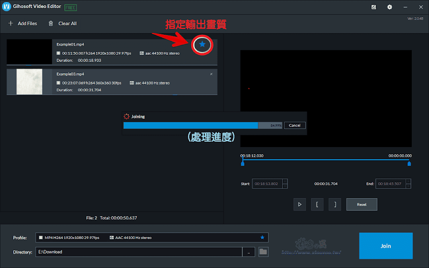The width and height of the screenshot is (429, 268).
Task: Open settings gear in title bar
Action: point(389,7)
